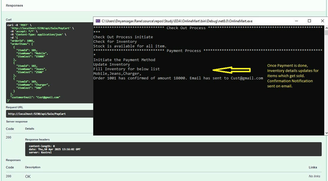This screenshot has height=181, width=328.
Task: Click console line 'Check for Inventory'
Action: [x=115, y=42]
